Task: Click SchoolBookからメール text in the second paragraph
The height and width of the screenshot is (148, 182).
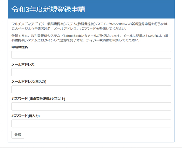Action: click(x=80, y=36)
